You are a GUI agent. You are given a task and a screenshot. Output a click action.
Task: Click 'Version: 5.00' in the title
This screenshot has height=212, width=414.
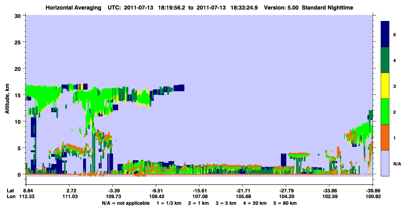281,7
